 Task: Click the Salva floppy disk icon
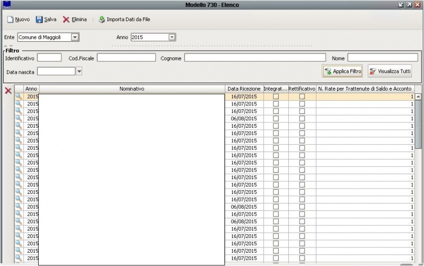coord(39,20)
